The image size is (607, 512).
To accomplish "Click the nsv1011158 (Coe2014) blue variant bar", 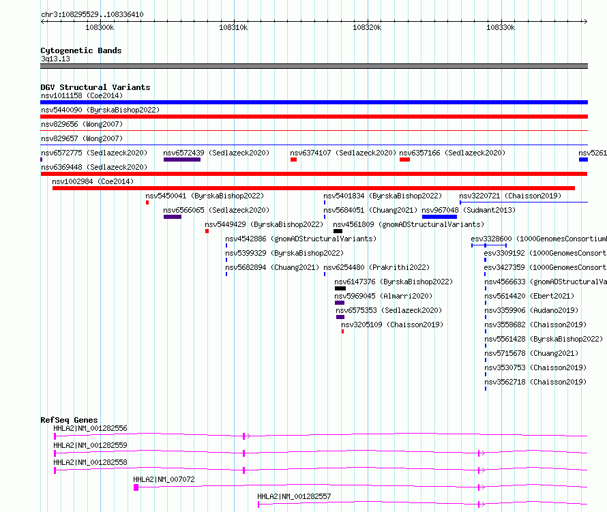I will [x=314, y=102].
